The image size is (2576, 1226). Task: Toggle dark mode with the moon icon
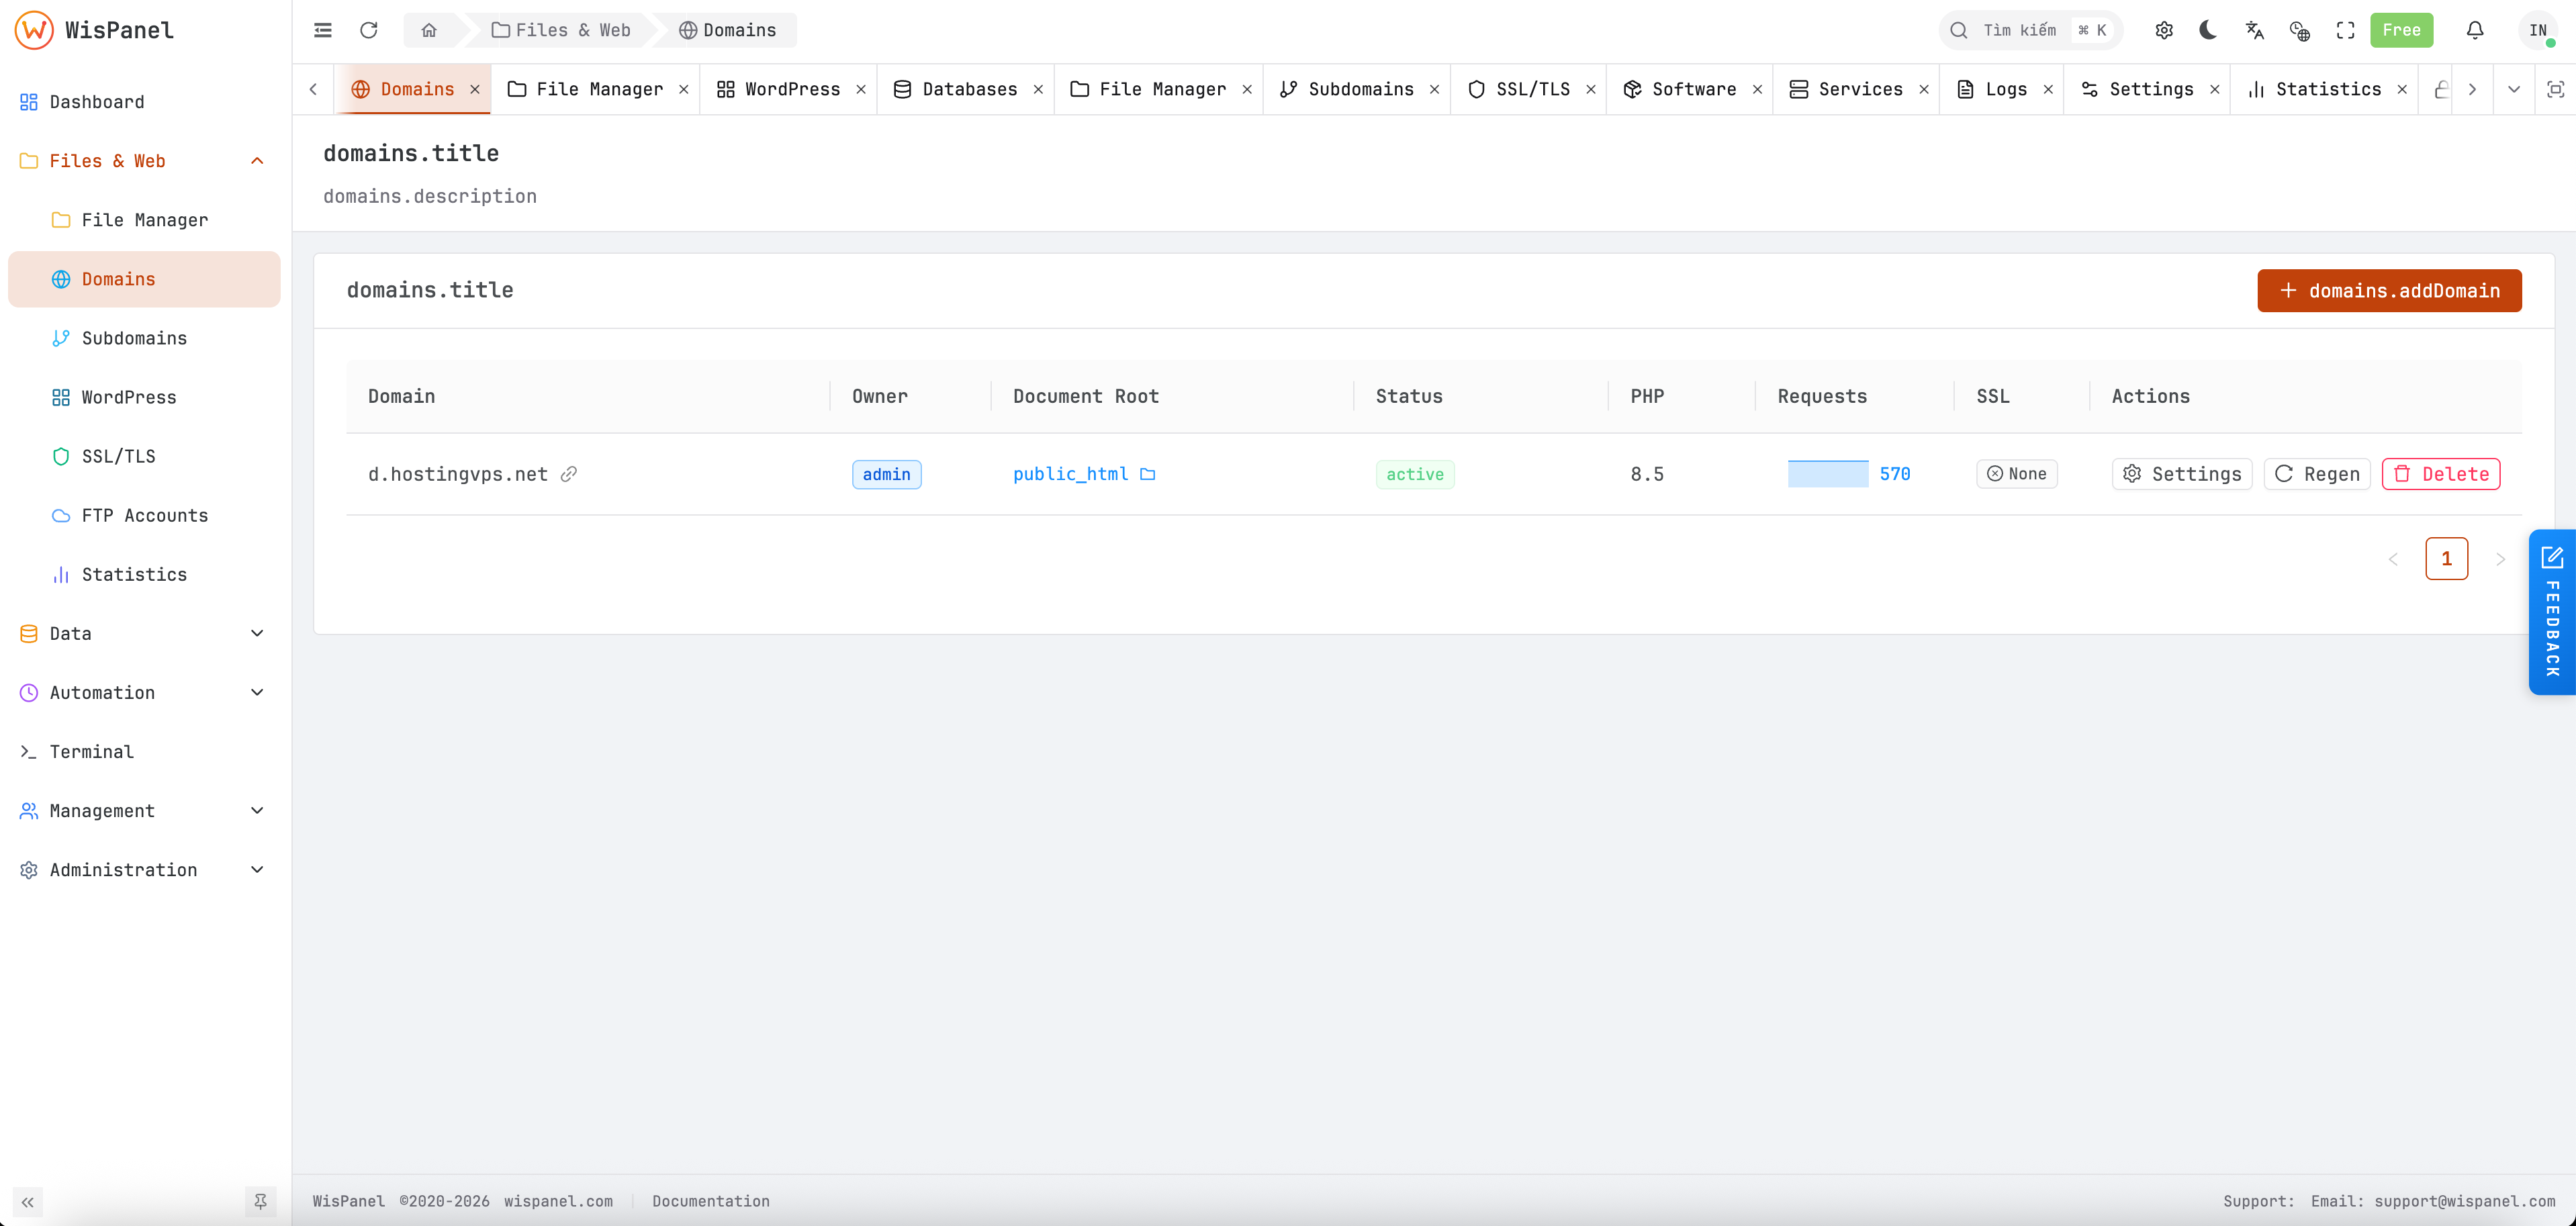2208,30
